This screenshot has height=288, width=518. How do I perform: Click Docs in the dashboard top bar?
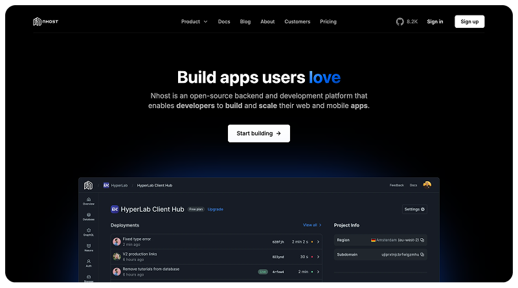coord(413,185)
